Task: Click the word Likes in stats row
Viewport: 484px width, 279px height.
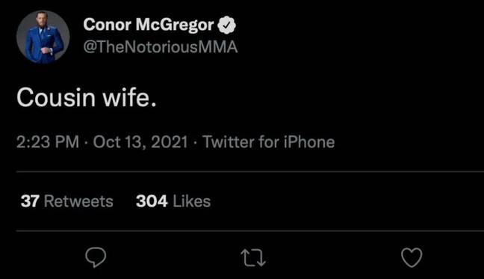Action: [x=192, y=201]
